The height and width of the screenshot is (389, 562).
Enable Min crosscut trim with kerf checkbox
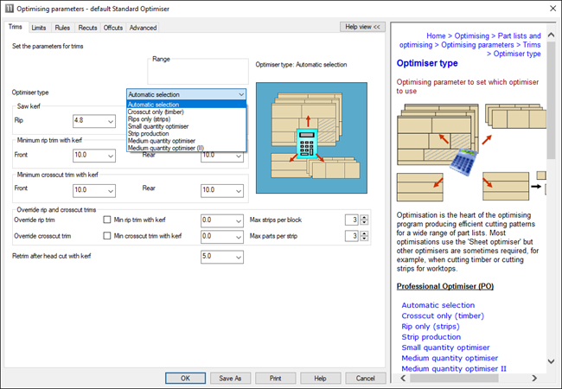coord(108,236)
